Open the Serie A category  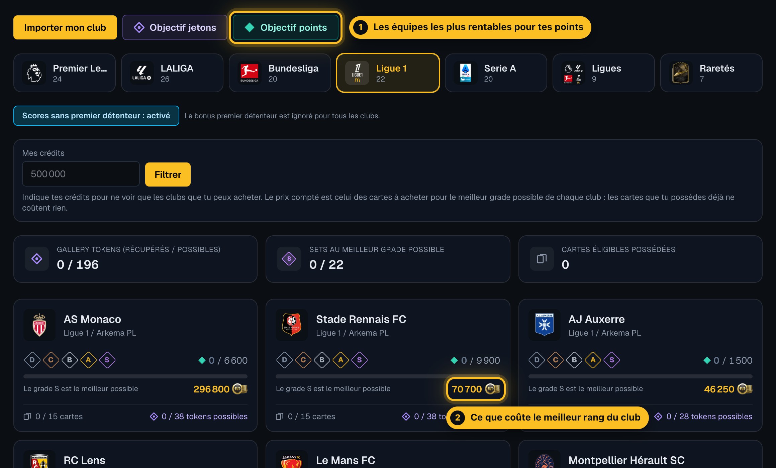coord(496,73)
